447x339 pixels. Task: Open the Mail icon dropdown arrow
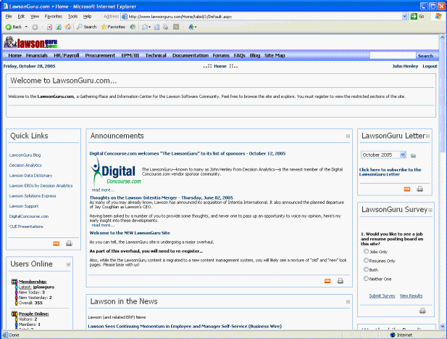[x=150, y=27]
